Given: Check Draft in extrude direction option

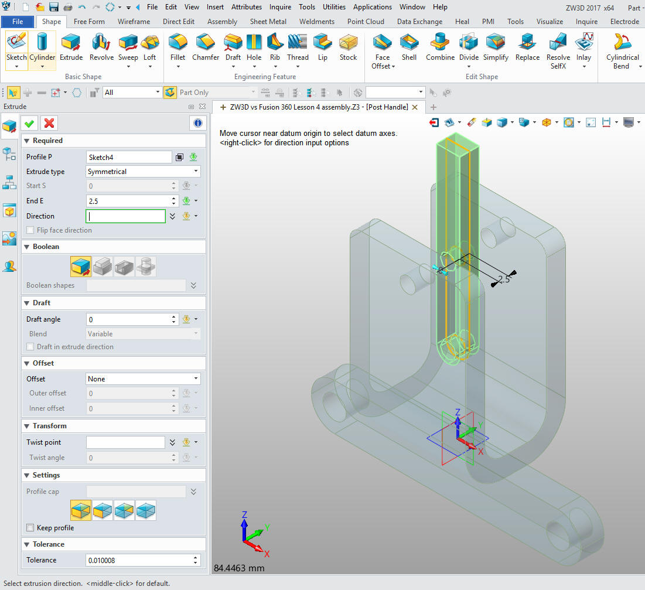Looking at the screenshot, I should 31,347.
